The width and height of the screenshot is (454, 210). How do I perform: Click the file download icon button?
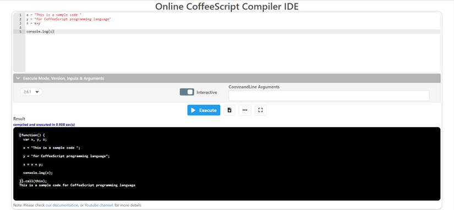(229, 110)
